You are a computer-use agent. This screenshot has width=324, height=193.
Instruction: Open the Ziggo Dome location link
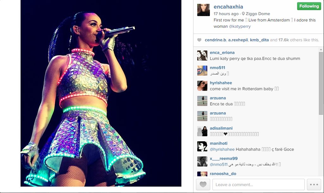pos(258,14)
